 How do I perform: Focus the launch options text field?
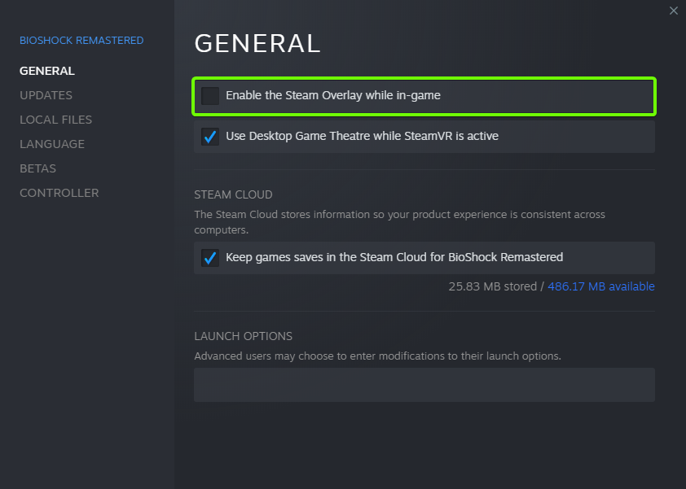coord(424,385)
